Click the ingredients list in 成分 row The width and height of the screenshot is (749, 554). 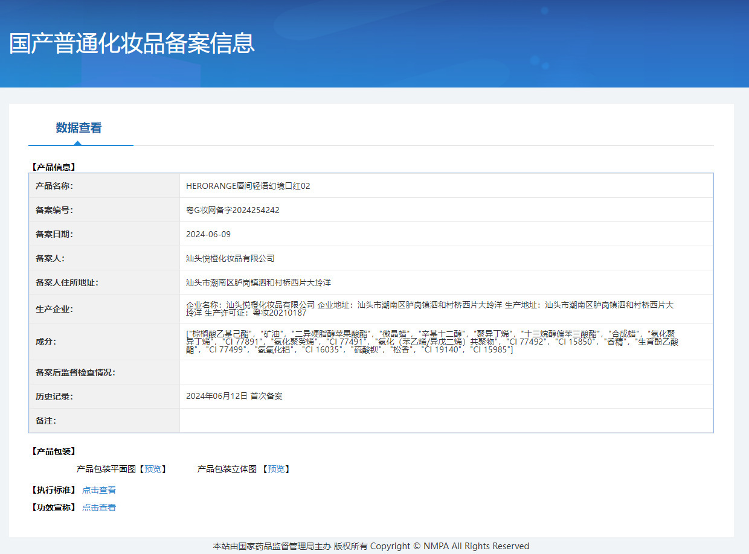pos(433,342)
